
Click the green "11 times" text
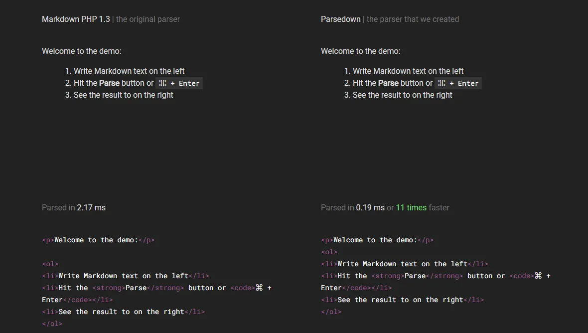(411, 207)
